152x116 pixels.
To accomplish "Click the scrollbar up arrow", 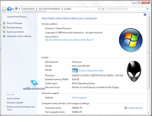I will (x=148, y=14).
